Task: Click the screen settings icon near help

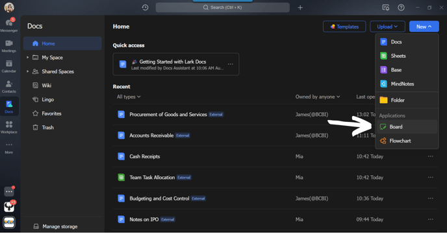Action: [x=386, y=7]
